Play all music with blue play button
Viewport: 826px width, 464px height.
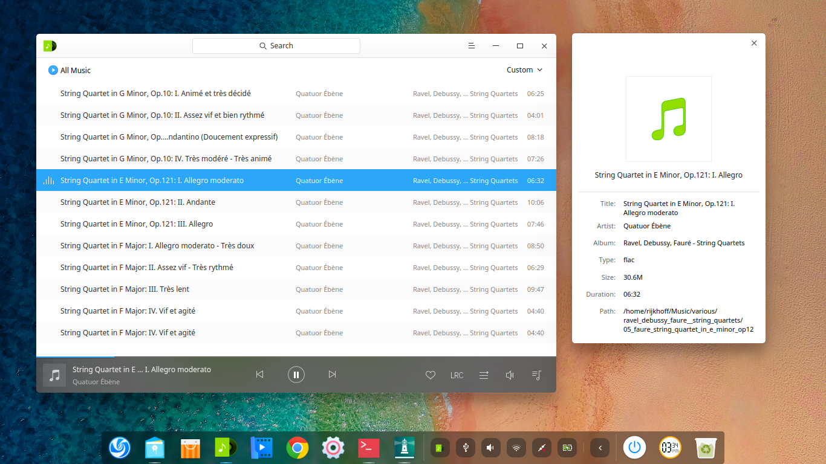point(53,70)
